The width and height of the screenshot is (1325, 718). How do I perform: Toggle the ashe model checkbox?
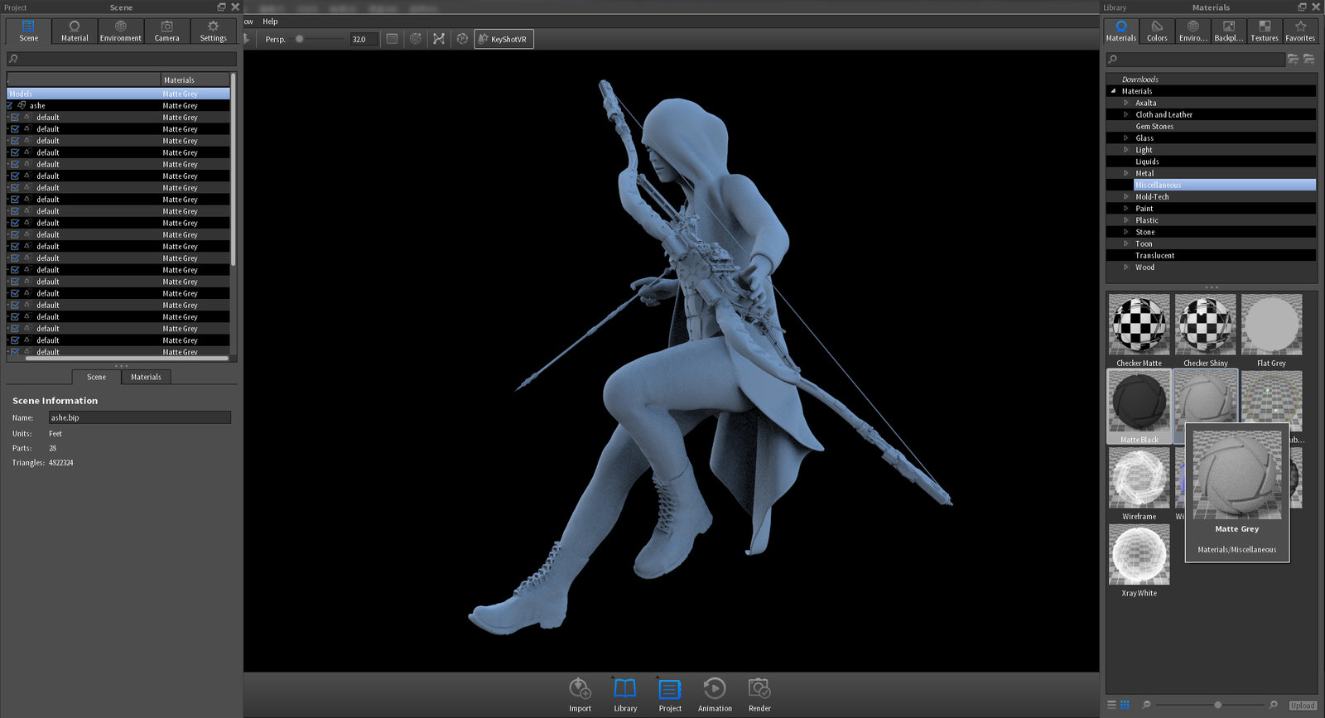pyautogui.click(x=10, y=105)
